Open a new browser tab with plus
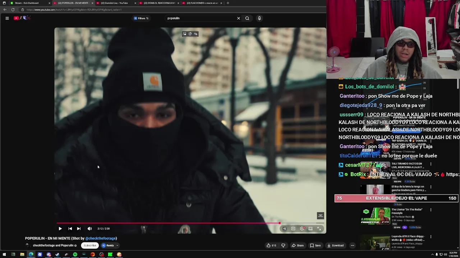 point(228,3)
